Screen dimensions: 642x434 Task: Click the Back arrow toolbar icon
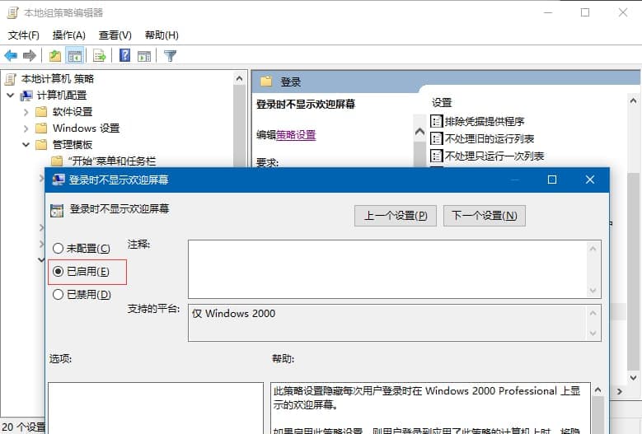[11, 55]
